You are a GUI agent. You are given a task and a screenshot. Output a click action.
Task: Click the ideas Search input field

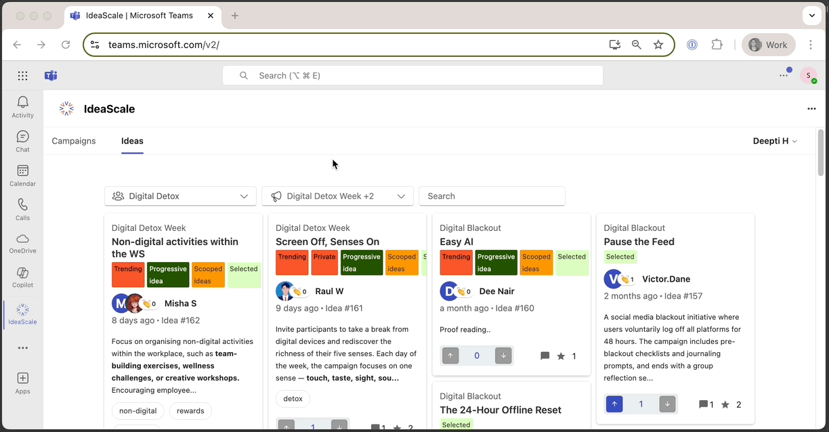coord(492,196)
